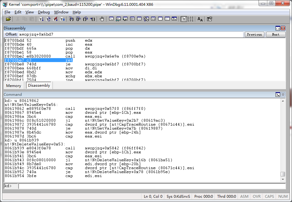292x202 pixels.
Task: Click the Command window scrollbar thumb
Action: tap(283, 174)
